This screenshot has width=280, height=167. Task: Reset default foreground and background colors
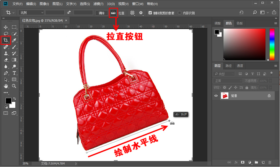(x=6, y=107)
